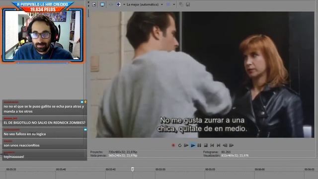This screenshot has height=179, width=318.
Task: Copy snapshot to clipboard icon
Action: 181,4
